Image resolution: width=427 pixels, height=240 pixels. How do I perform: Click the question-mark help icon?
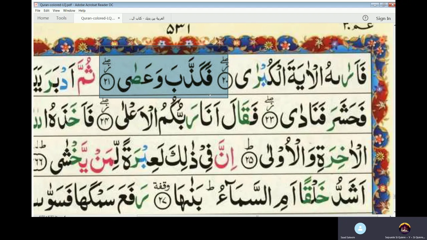[365, 18]
